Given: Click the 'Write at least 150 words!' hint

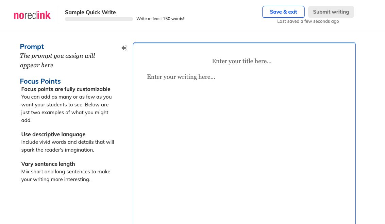Looking at the screenshot, I should 160,19.
